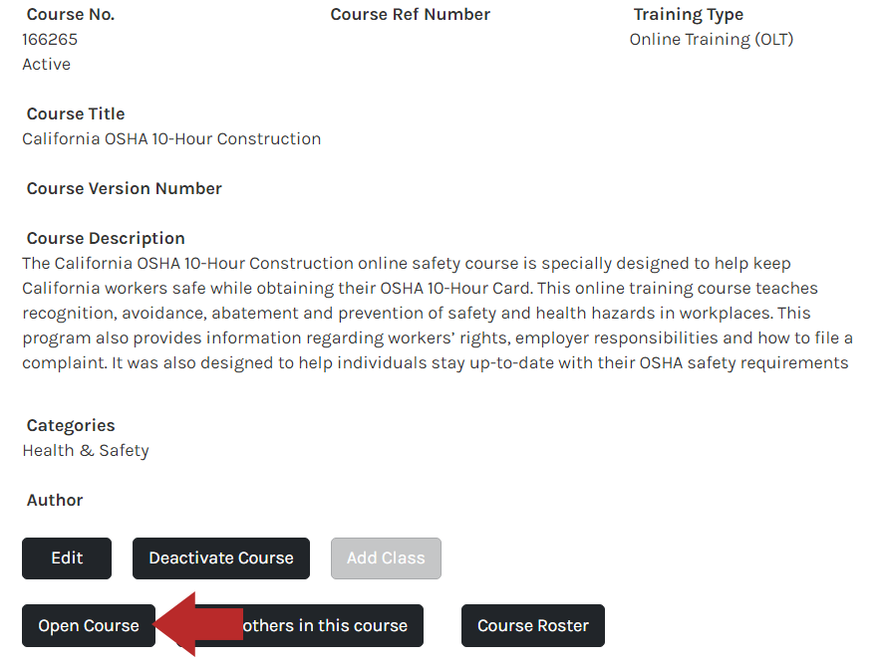
Task: Open the Course Roster
Action: tap(533, 625)
